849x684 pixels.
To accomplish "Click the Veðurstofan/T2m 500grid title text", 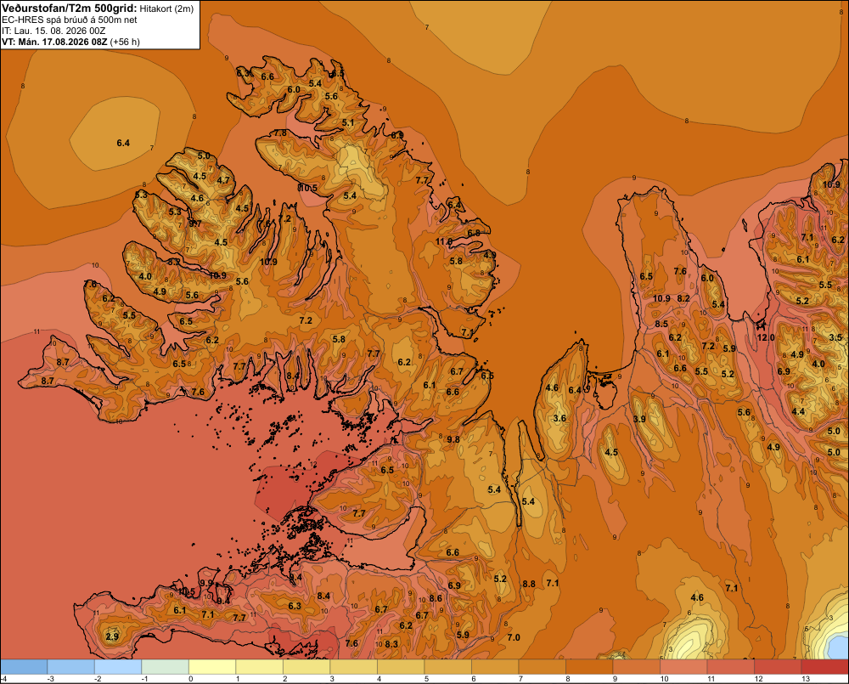I will (70, 8).
